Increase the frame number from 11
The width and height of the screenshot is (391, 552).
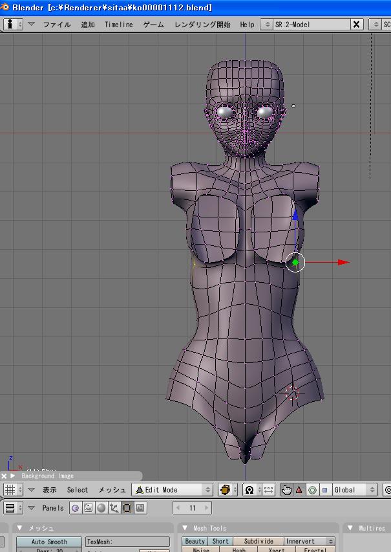[x=206, y=507]
